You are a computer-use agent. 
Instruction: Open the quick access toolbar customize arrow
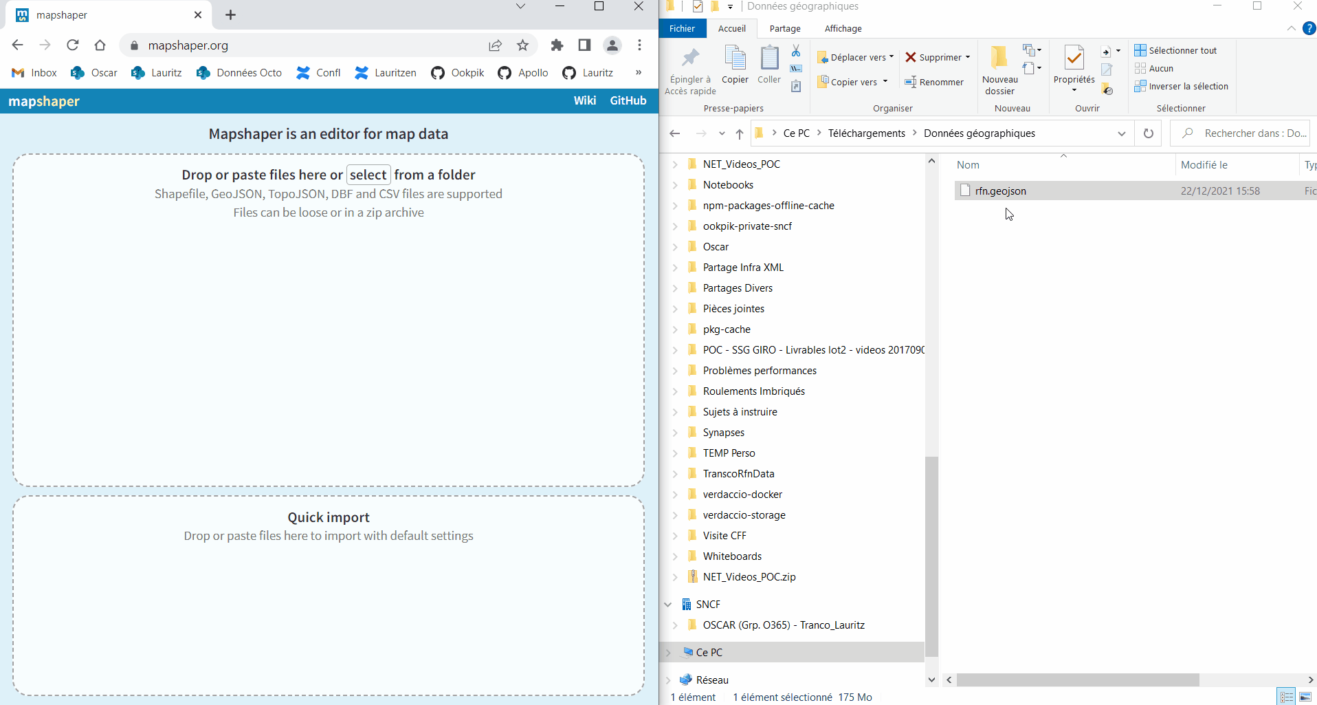coord(730,7)
